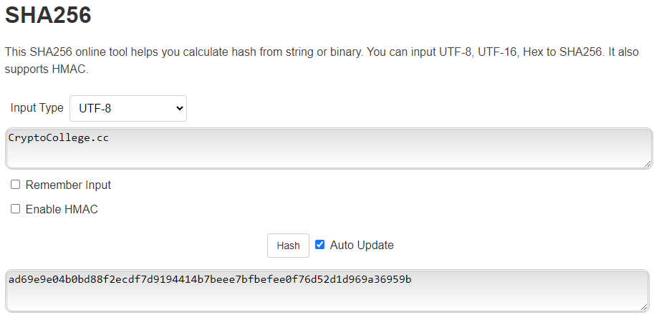Click the Auto Update label text
The height and width of the screenshot is (325, 664).
[x=362, y=245]
